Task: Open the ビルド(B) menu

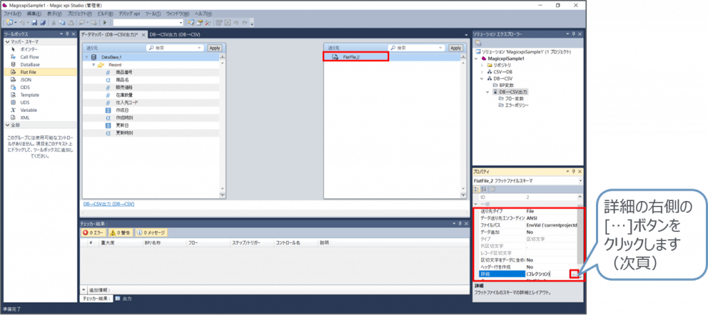Action: tap(106, 14)
